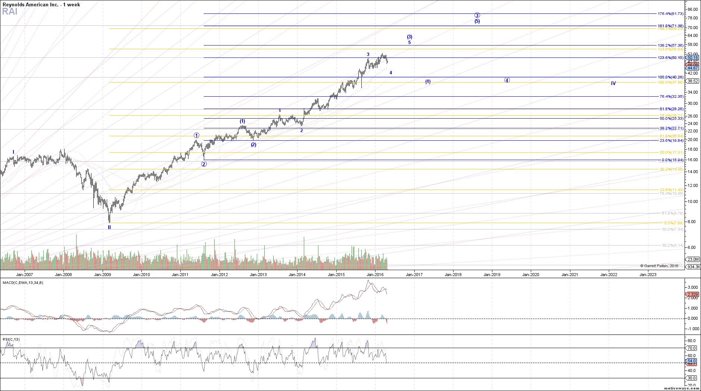Click the RSI(C,13) indicator label
Screen dimensions: 701x391
11,339
